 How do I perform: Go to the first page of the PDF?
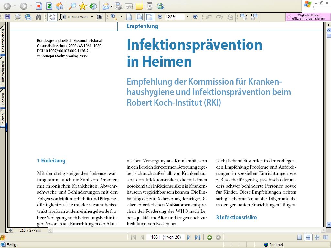(133, 237)
